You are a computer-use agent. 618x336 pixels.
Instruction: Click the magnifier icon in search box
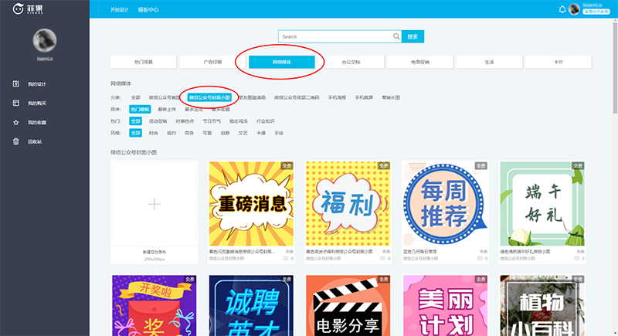point(396,36)
